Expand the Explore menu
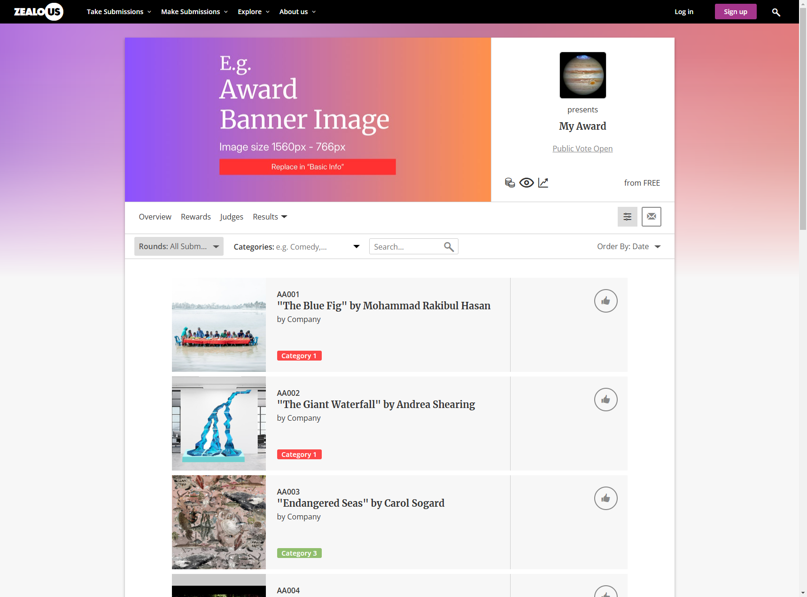Viewport: 807px width, 597px height. click(x=254, y=12)
